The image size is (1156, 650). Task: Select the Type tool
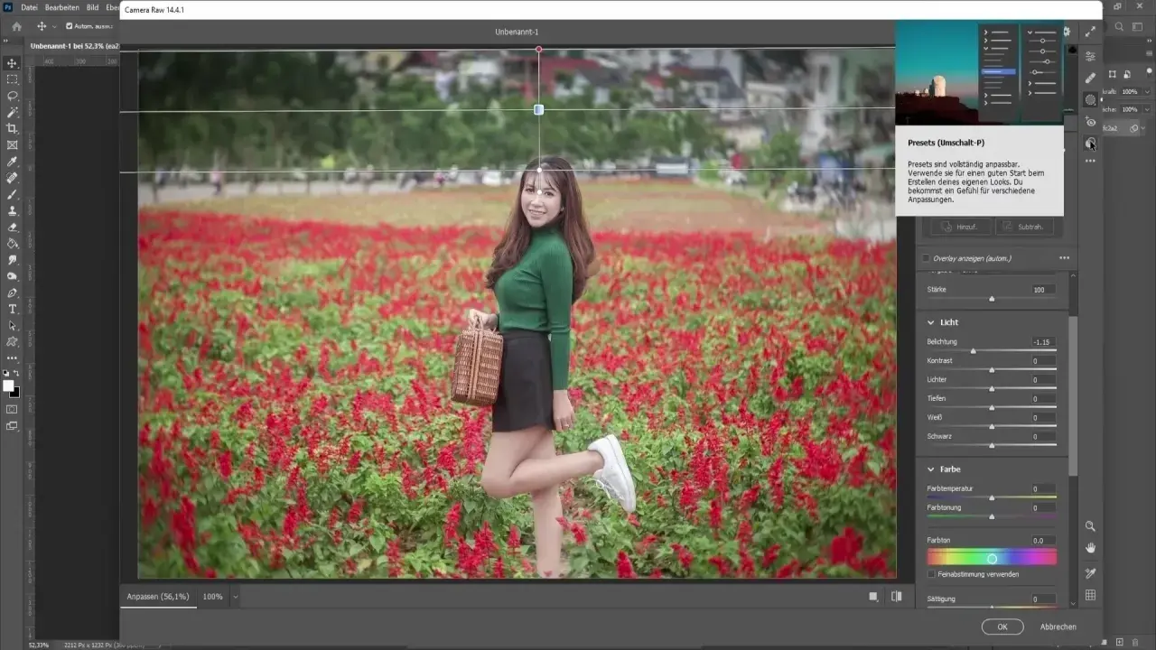coord(13,309)
